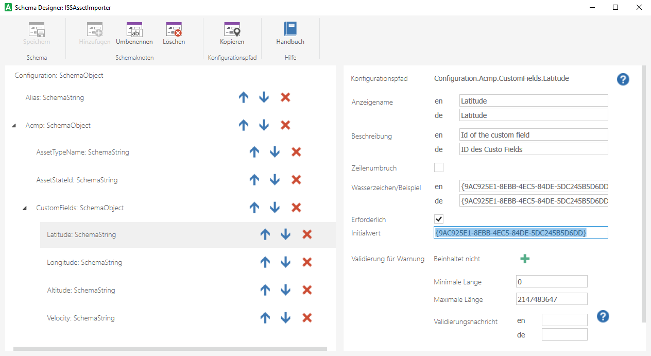Uncheck the Erforderlich checkbox
Image resolution: width=651 pixels, height=356 pixels.
438,218
